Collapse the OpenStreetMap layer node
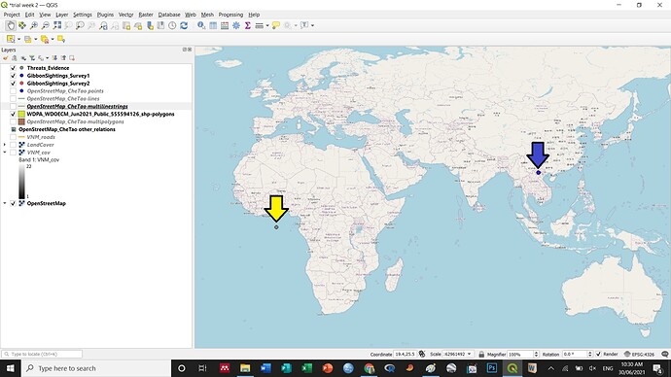The image size is (671, 377). [x=5, y=203]
